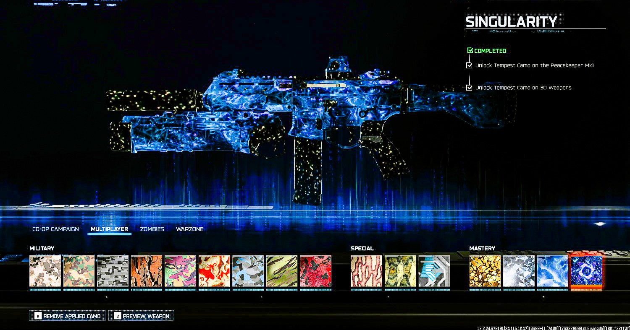Select the first beige Military camo swatch
This screenshot has height=330, width=630.
pos(45,271)
